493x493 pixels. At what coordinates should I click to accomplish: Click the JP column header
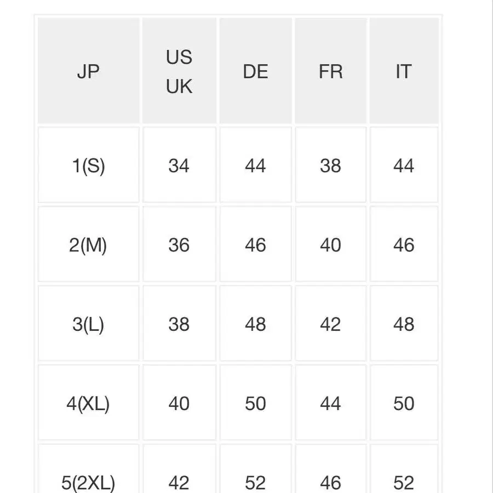88,72
